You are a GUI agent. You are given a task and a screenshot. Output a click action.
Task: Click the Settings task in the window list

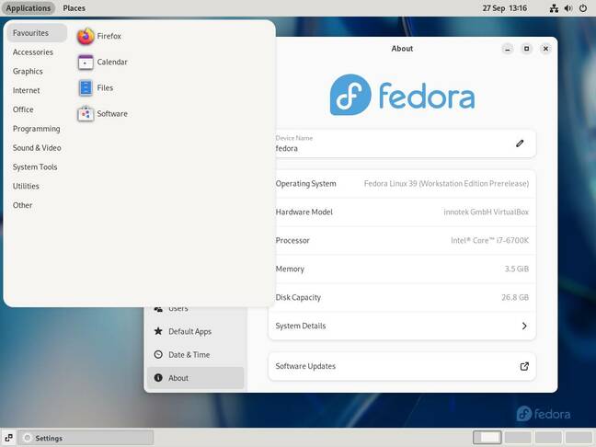tap(86, 438)
